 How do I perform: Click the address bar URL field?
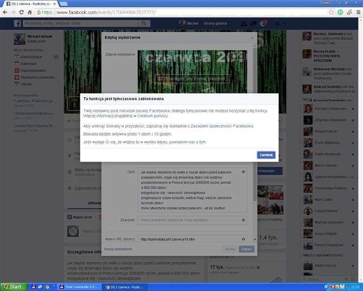(181, 13)
